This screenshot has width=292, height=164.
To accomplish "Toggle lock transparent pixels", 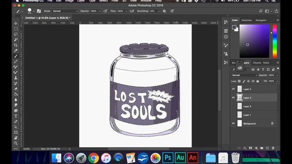I will pos(239,81).
